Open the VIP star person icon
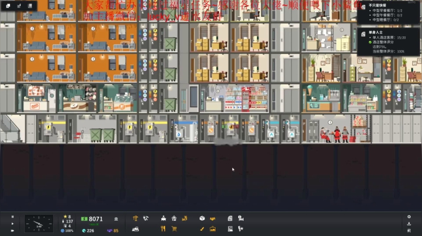Screen dimensions: 422x236 pyautogui.click(x=241, y=229)
